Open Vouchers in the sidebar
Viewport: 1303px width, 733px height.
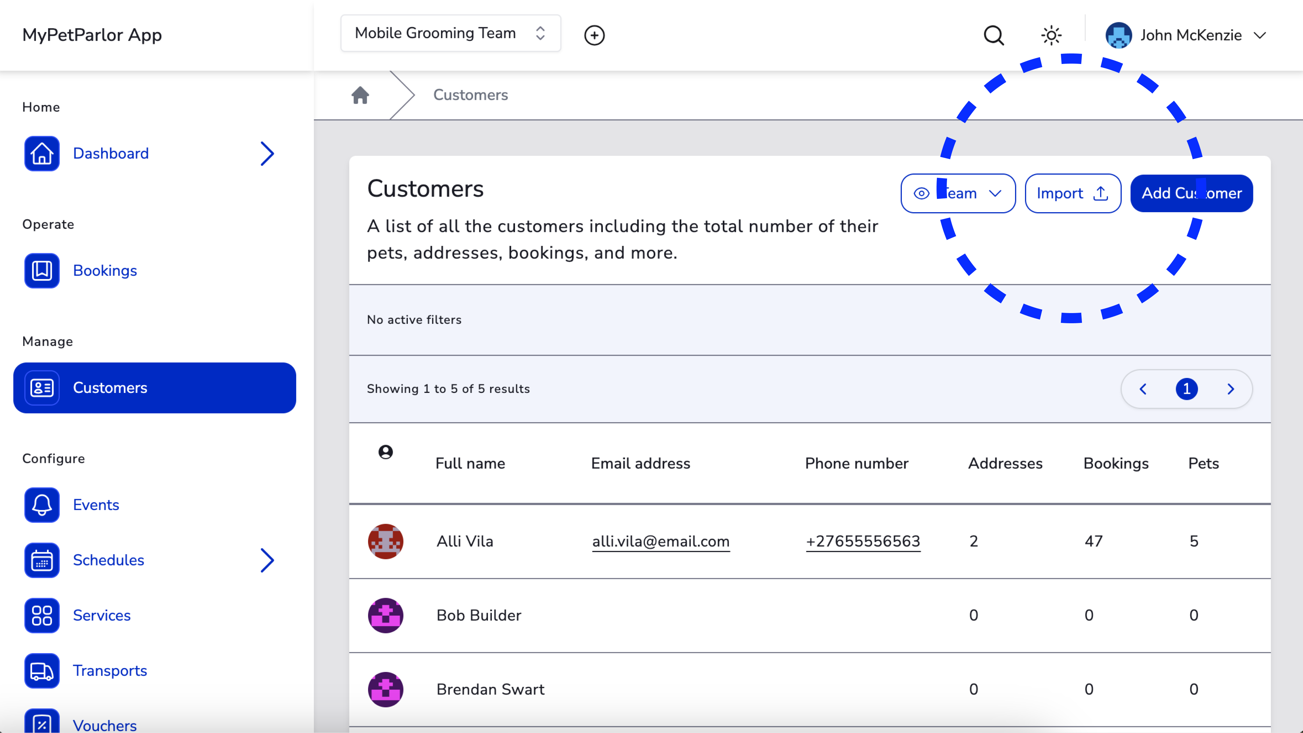pos(105,725)
